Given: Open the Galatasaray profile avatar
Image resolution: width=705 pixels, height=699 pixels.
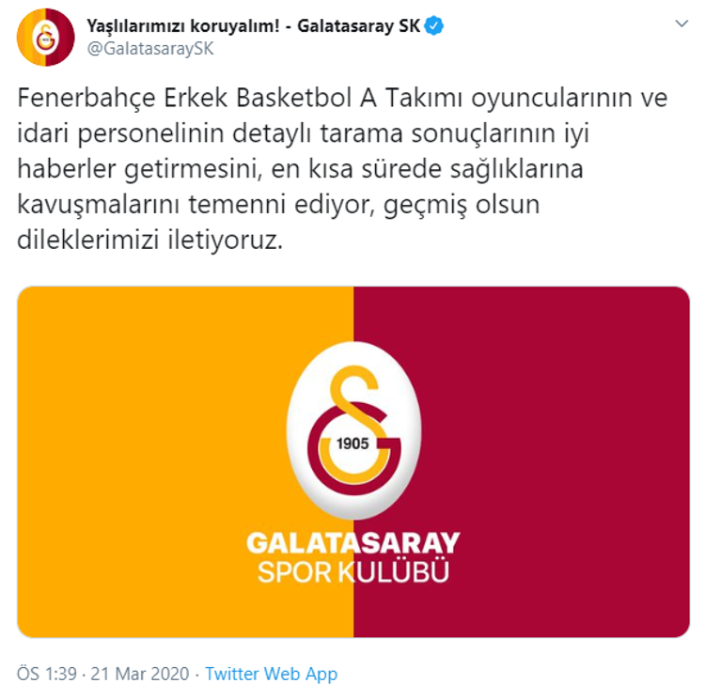Looking at the screenshot, I should coord(45,38).
